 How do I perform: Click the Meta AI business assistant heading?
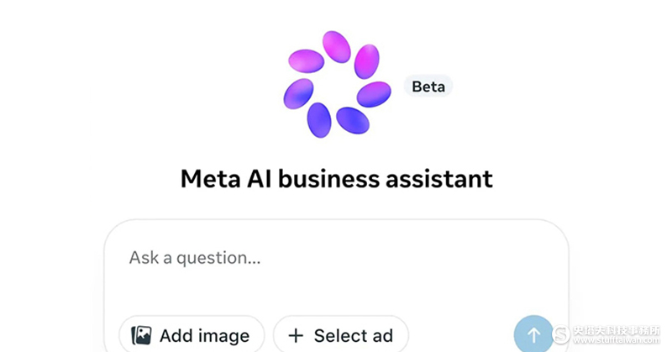click(x=337, y=179)
